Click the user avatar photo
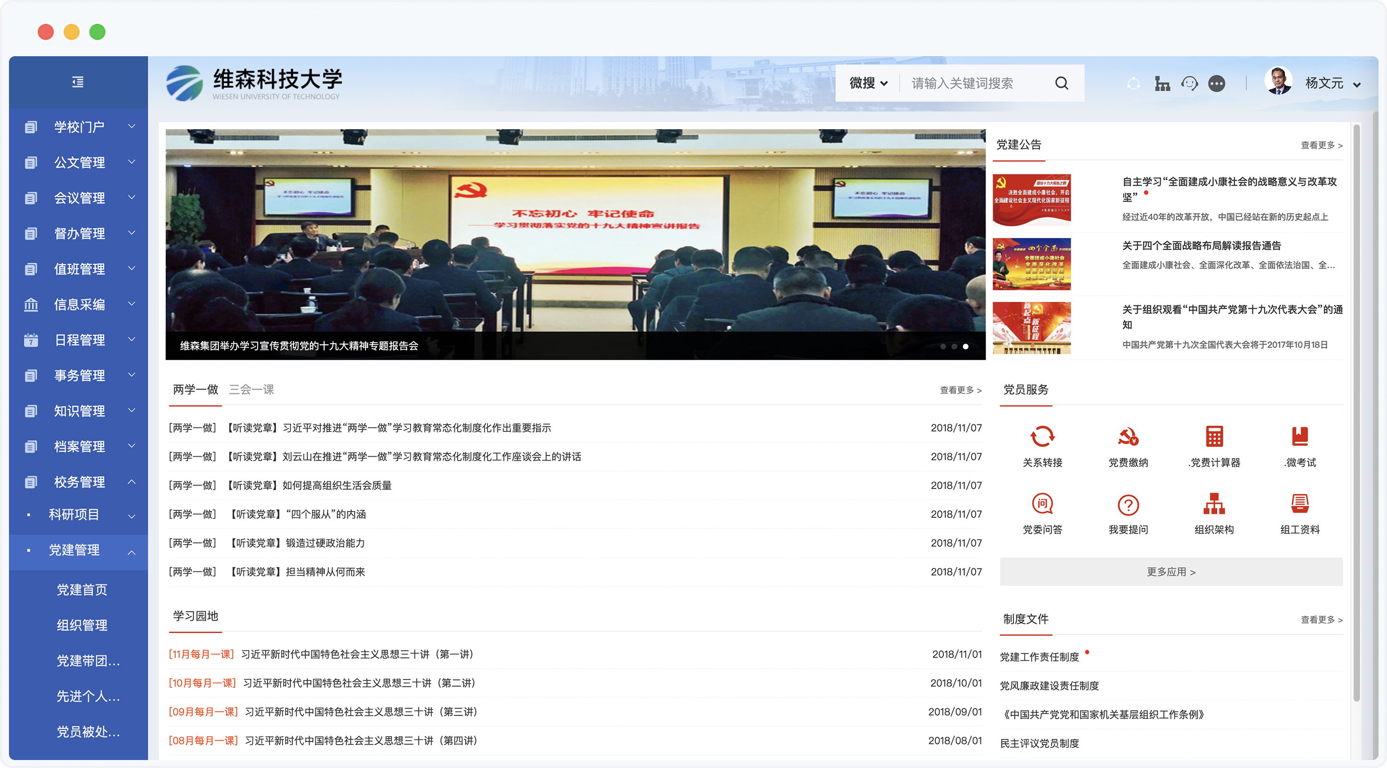 (1278, 81)
